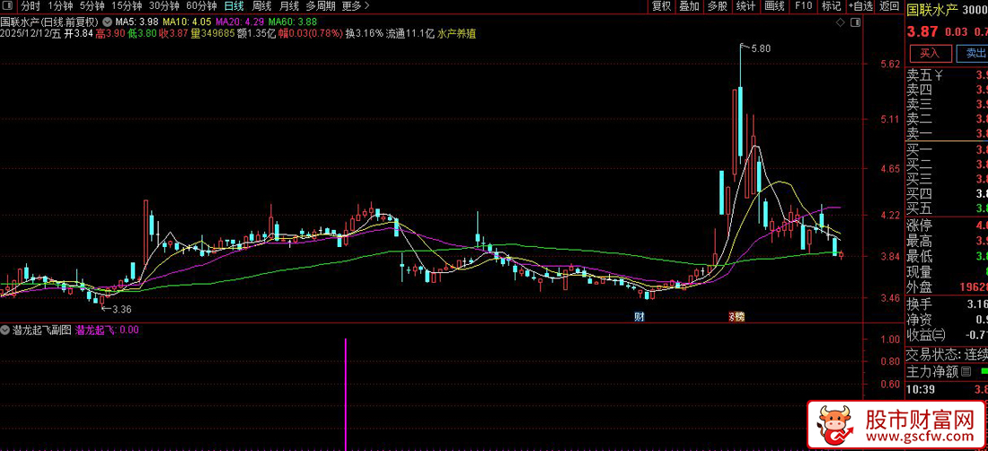Screen dimensions: 988x451
Task: Open F10 company information
Action: pyautogui.click(x=803, y=6)
